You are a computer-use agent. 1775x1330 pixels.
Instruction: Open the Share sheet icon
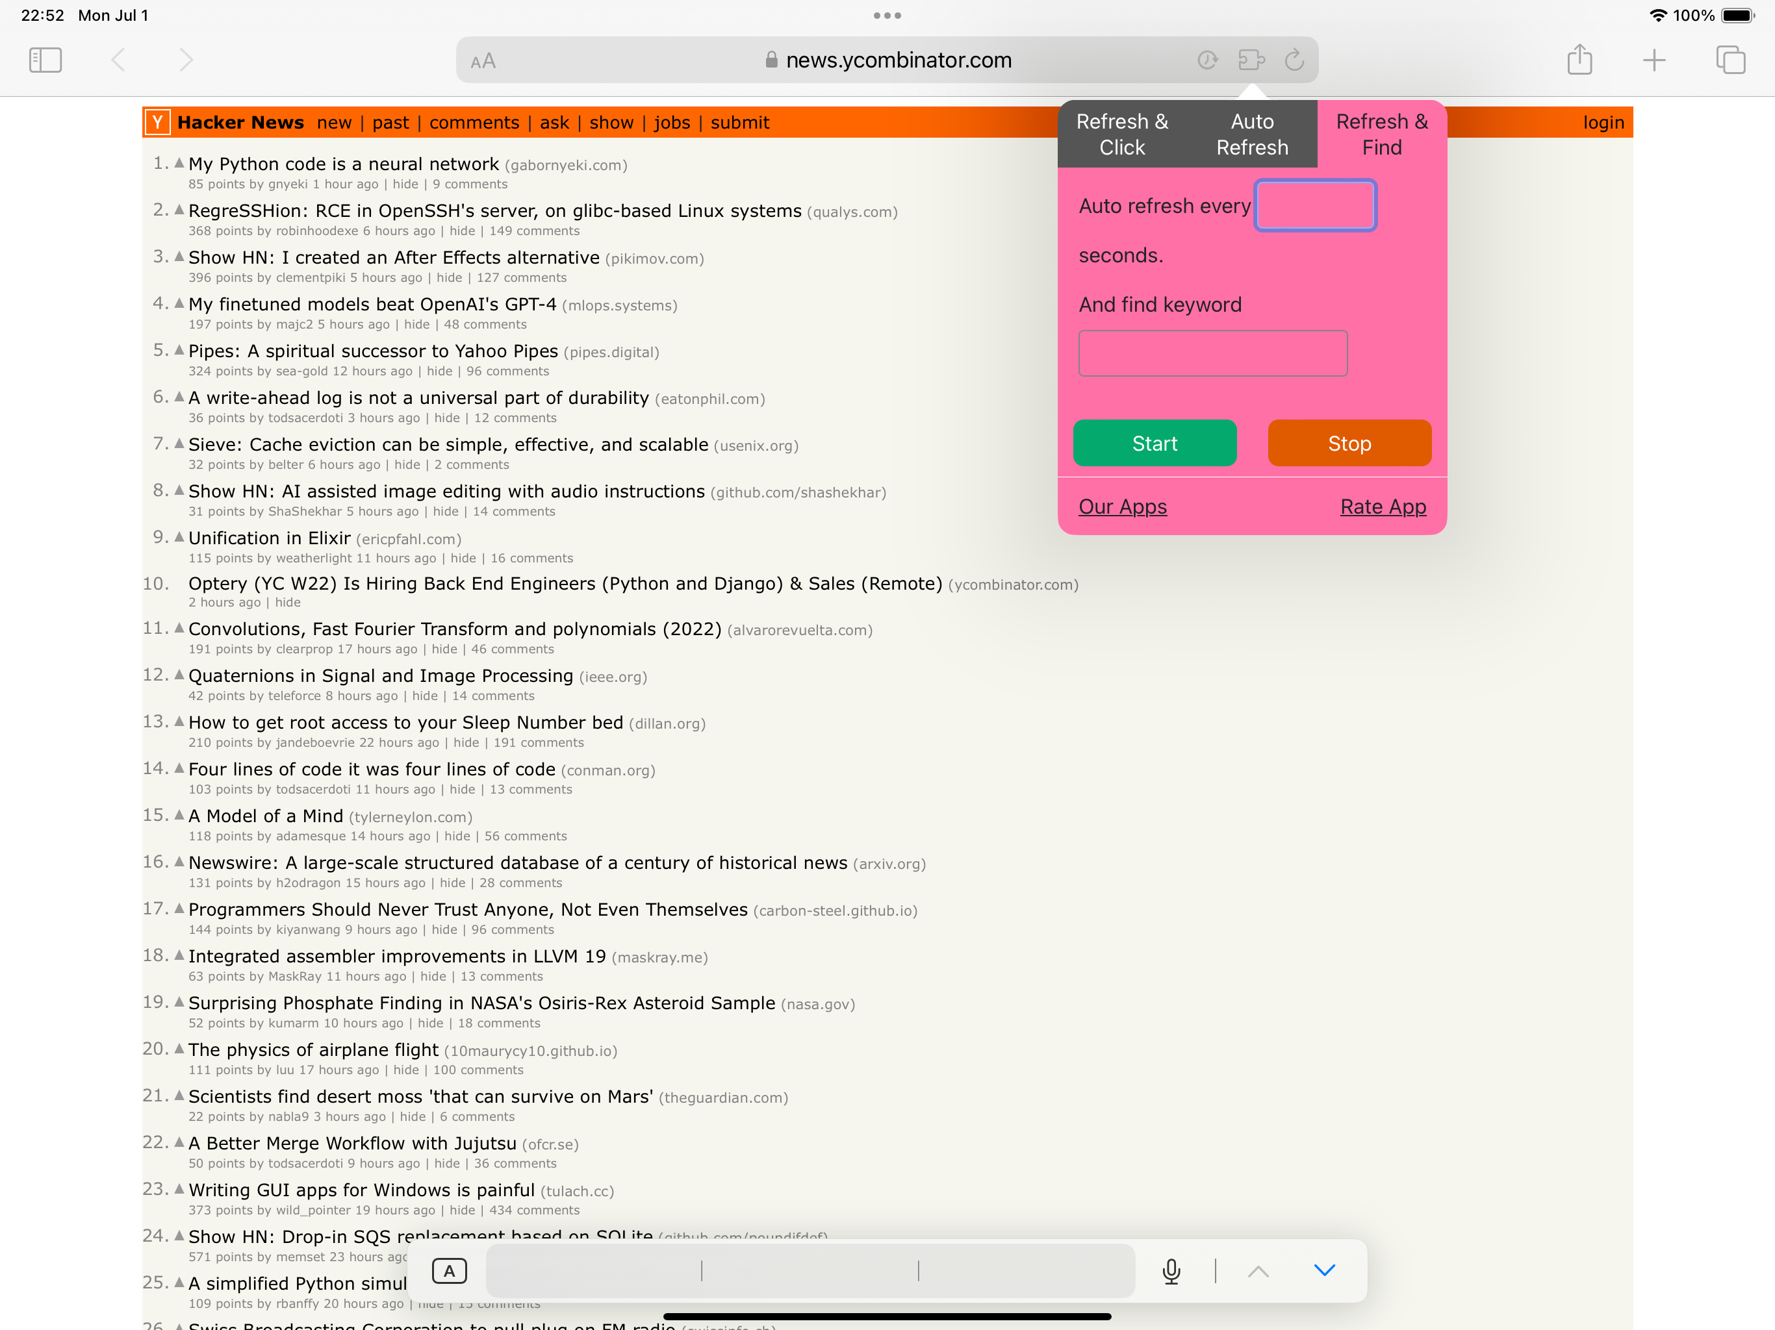pos(1579,59)
